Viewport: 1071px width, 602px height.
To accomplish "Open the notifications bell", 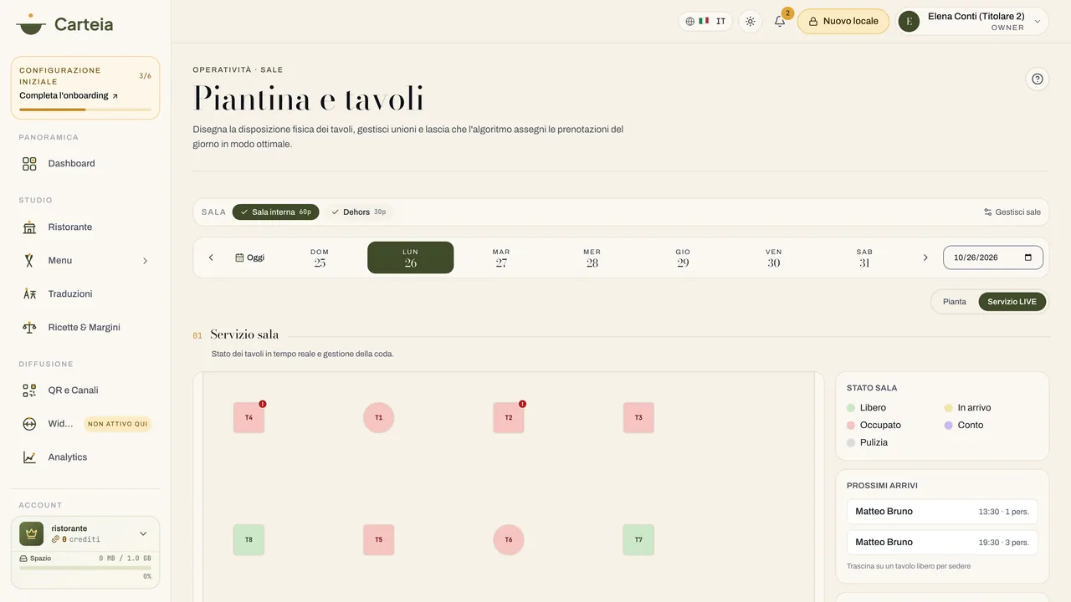I will [x=780, y=22].
